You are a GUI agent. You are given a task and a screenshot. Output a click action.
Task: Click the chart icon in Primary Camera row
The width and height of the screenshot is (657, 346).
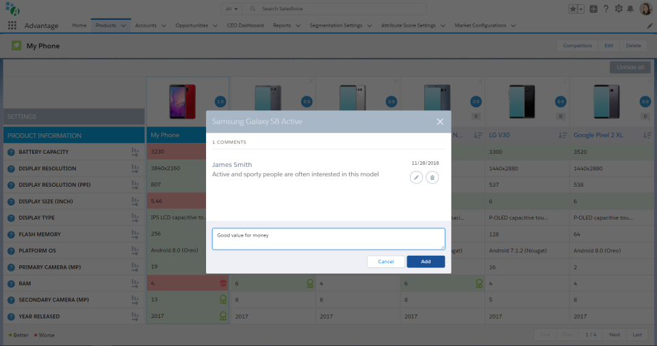click(135, 267)
